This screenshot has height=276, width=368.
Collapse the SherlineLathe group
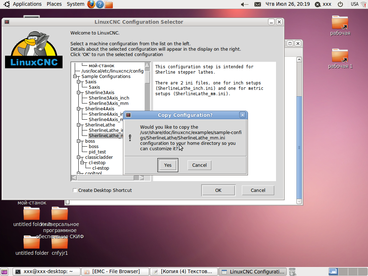pos(79,125)
